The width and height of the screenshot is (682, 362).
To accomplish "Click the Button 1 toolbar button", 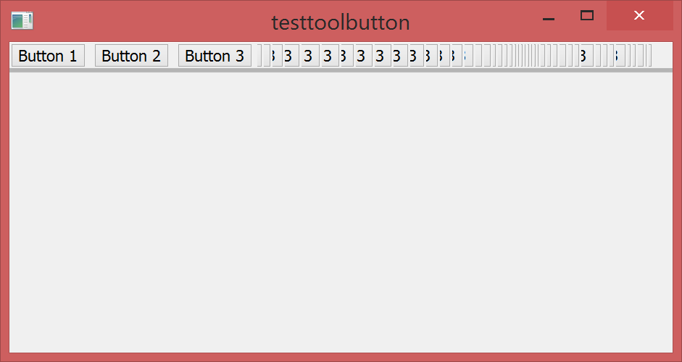I will click(x=48, y=56).
